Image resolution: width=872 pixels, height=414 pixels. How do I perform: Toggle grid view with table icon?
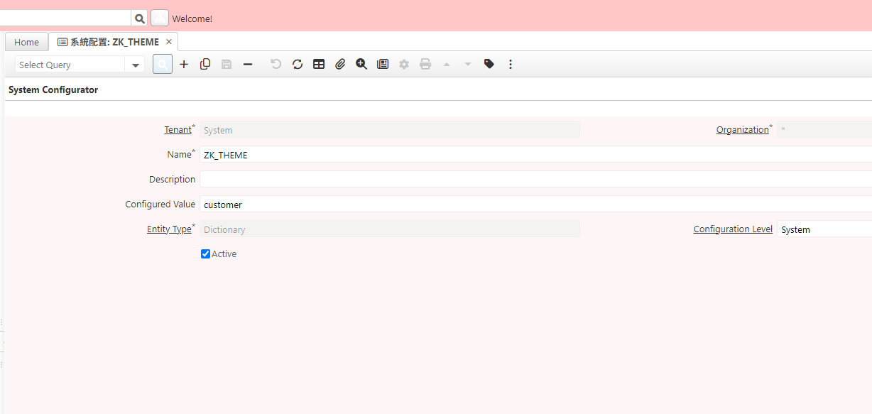(x=319, y=65)
